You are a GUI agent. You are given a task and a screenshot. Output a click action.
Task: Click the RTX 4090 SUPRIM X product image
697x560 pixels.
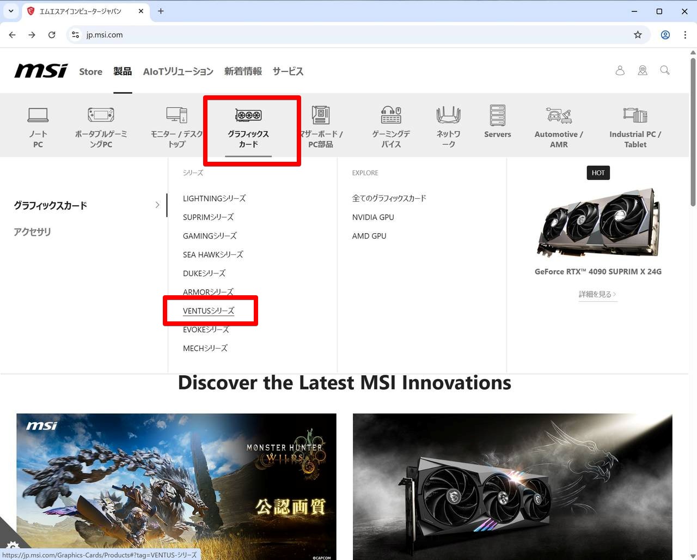598,222
